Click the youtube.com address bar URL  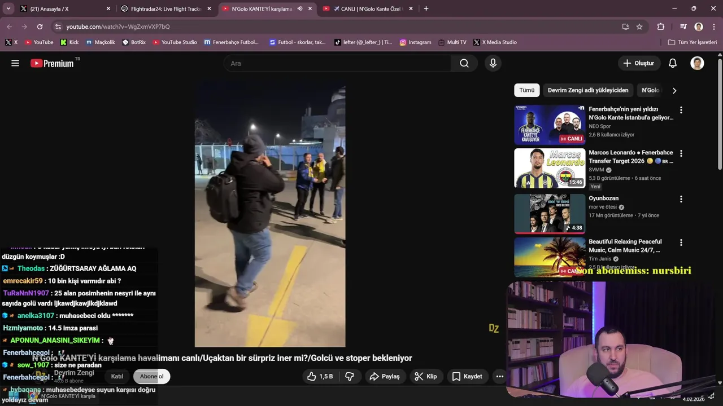click(x=118, y=27)
